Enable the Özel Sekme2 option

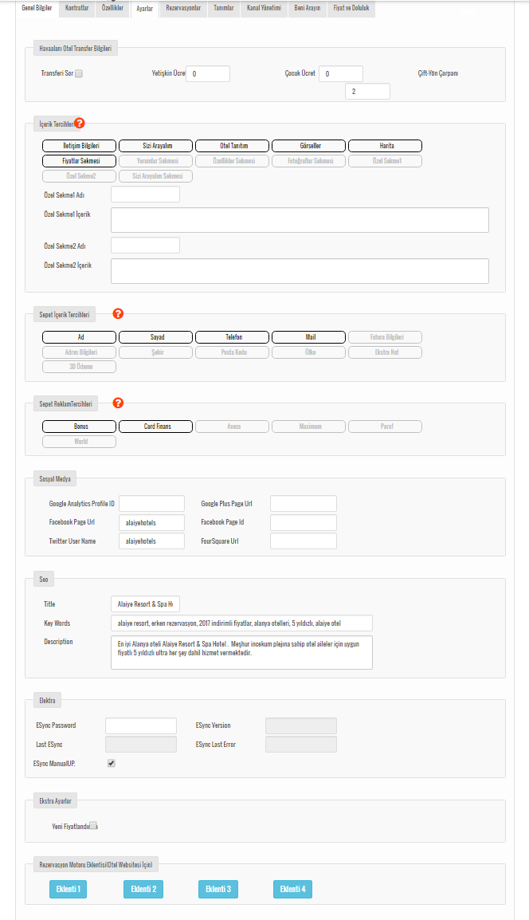[x=79, y=176]
